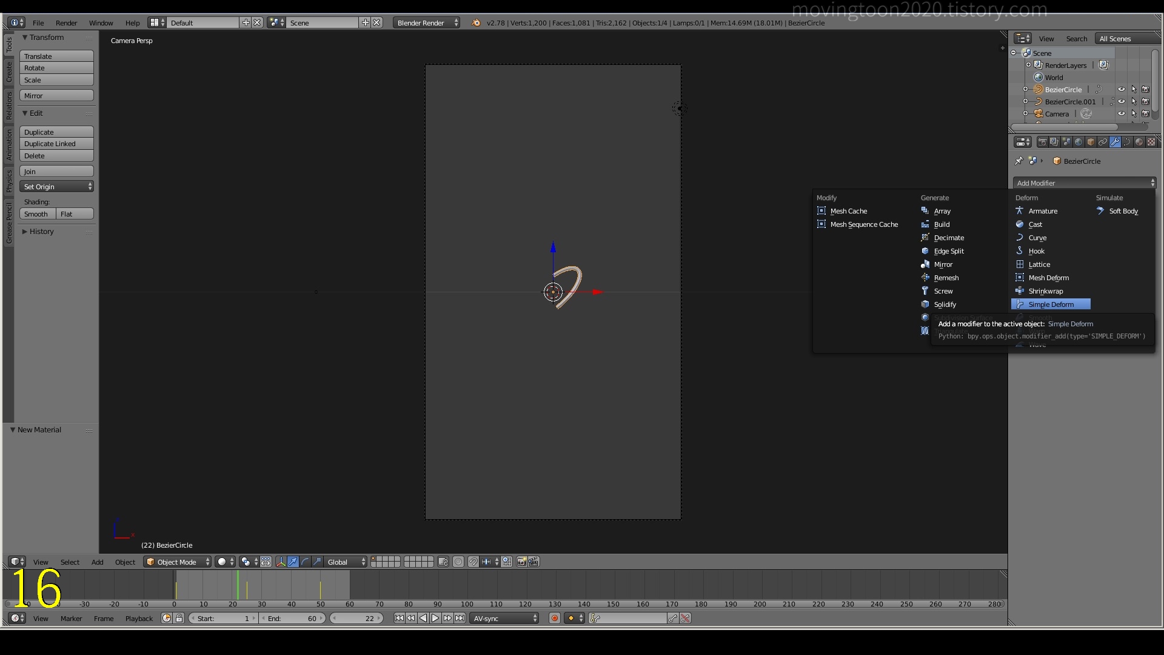
Task: Open the Material properties tab sphere icon
Action: [1139, 142]
